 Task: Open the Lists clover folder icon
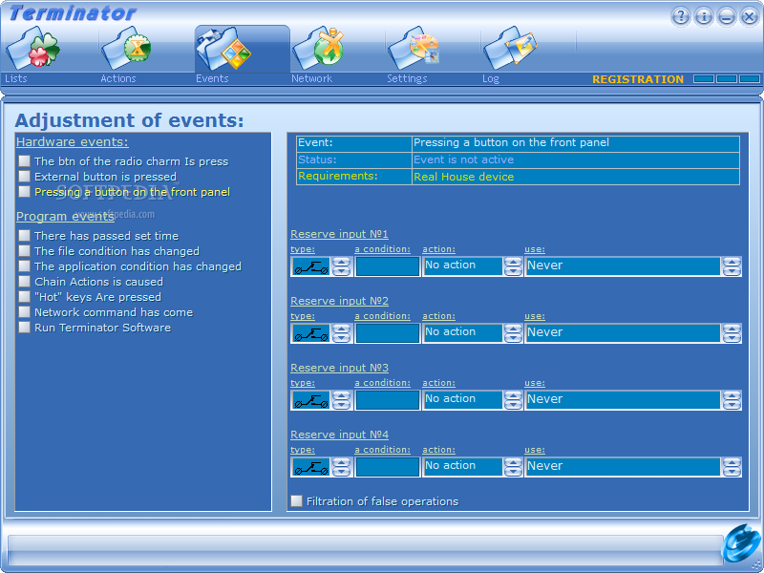pyautogui.click(x=33, y=49)
